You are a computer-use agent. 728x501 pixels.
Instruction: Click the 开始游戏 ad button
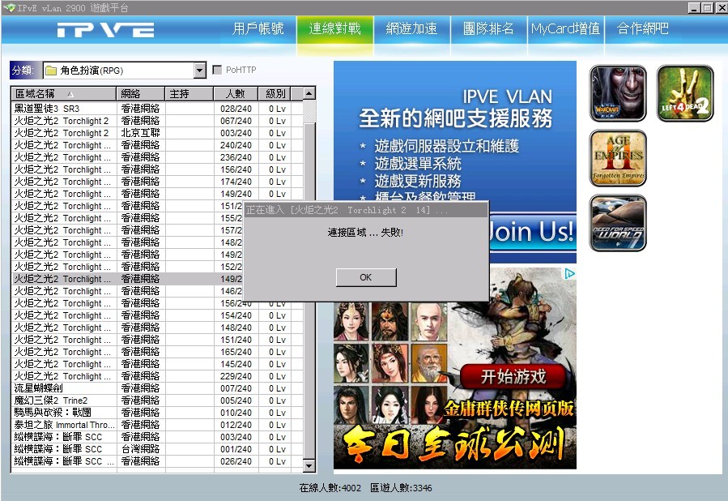click(x=513, y=376)
